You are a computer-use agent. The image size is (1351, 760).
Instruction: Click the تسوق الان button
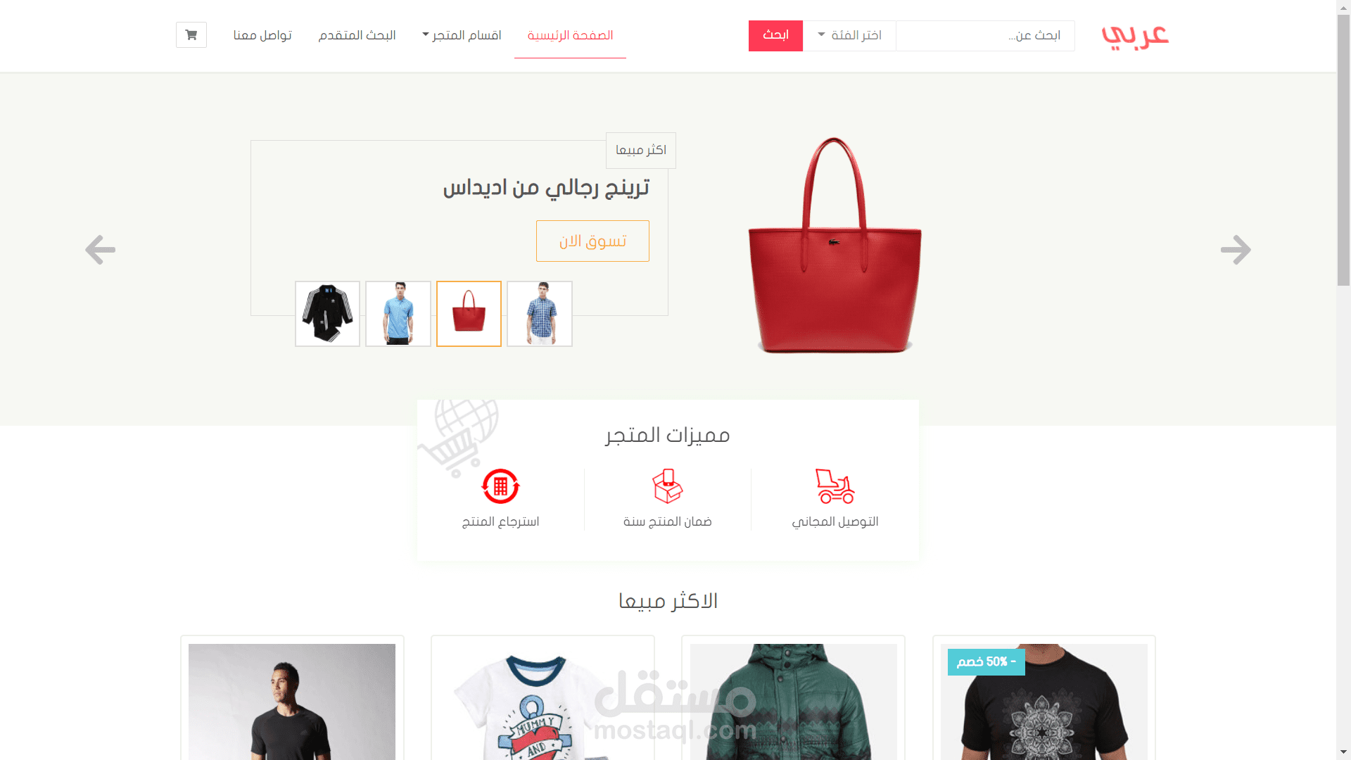click(x=592, y=241)
